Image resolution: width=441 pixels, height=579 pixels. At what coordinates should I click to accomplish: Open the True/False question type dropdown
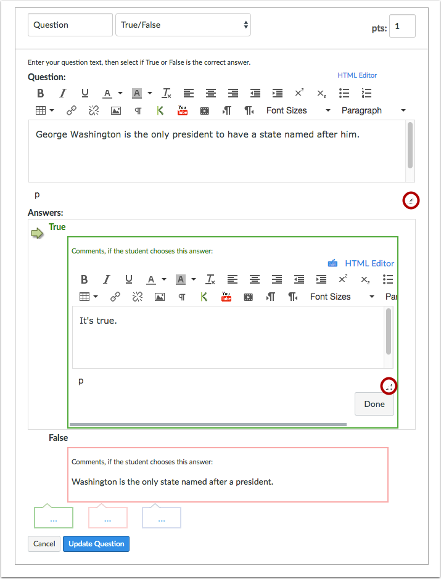tap(183, 25)
